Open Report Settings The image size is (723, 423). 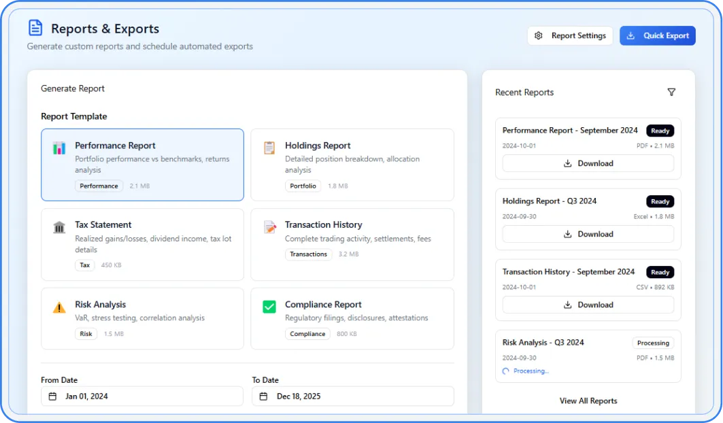570,36
